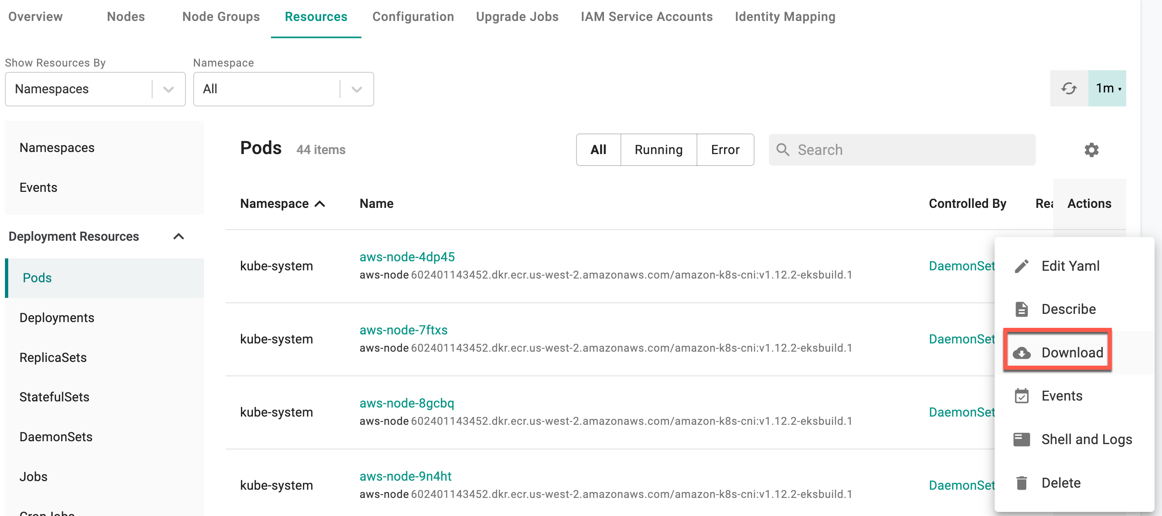The width and height of the screenshot is (1162, 516).
Task: Choose Delete in the actions menu
Action: pyautogui.click(x=1074, y=483)
